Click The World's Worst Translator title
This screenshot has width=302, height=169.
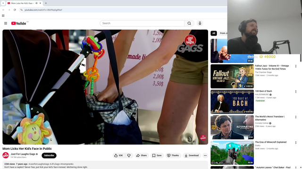269,118
